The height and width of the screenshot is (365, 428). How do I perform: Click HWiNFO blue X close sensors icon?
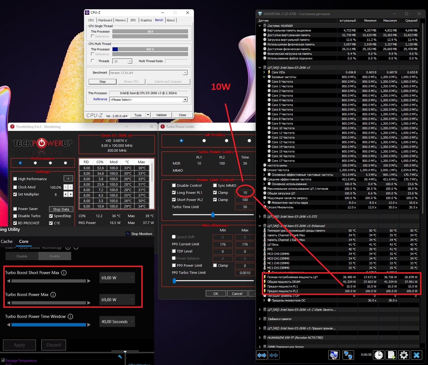416,355
